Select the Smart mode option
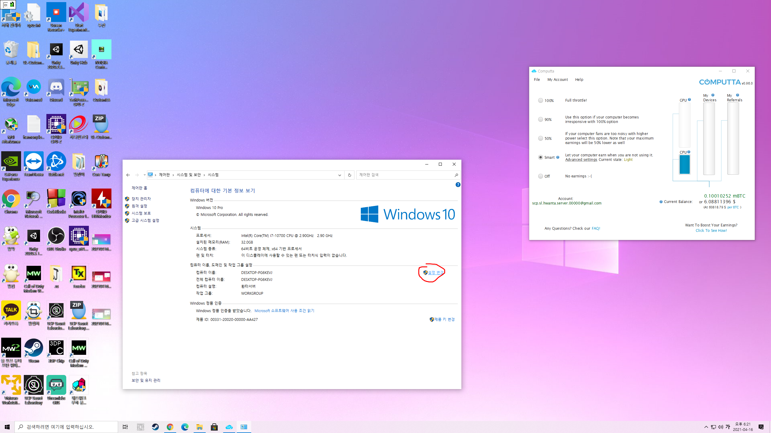 pos(541,157)
